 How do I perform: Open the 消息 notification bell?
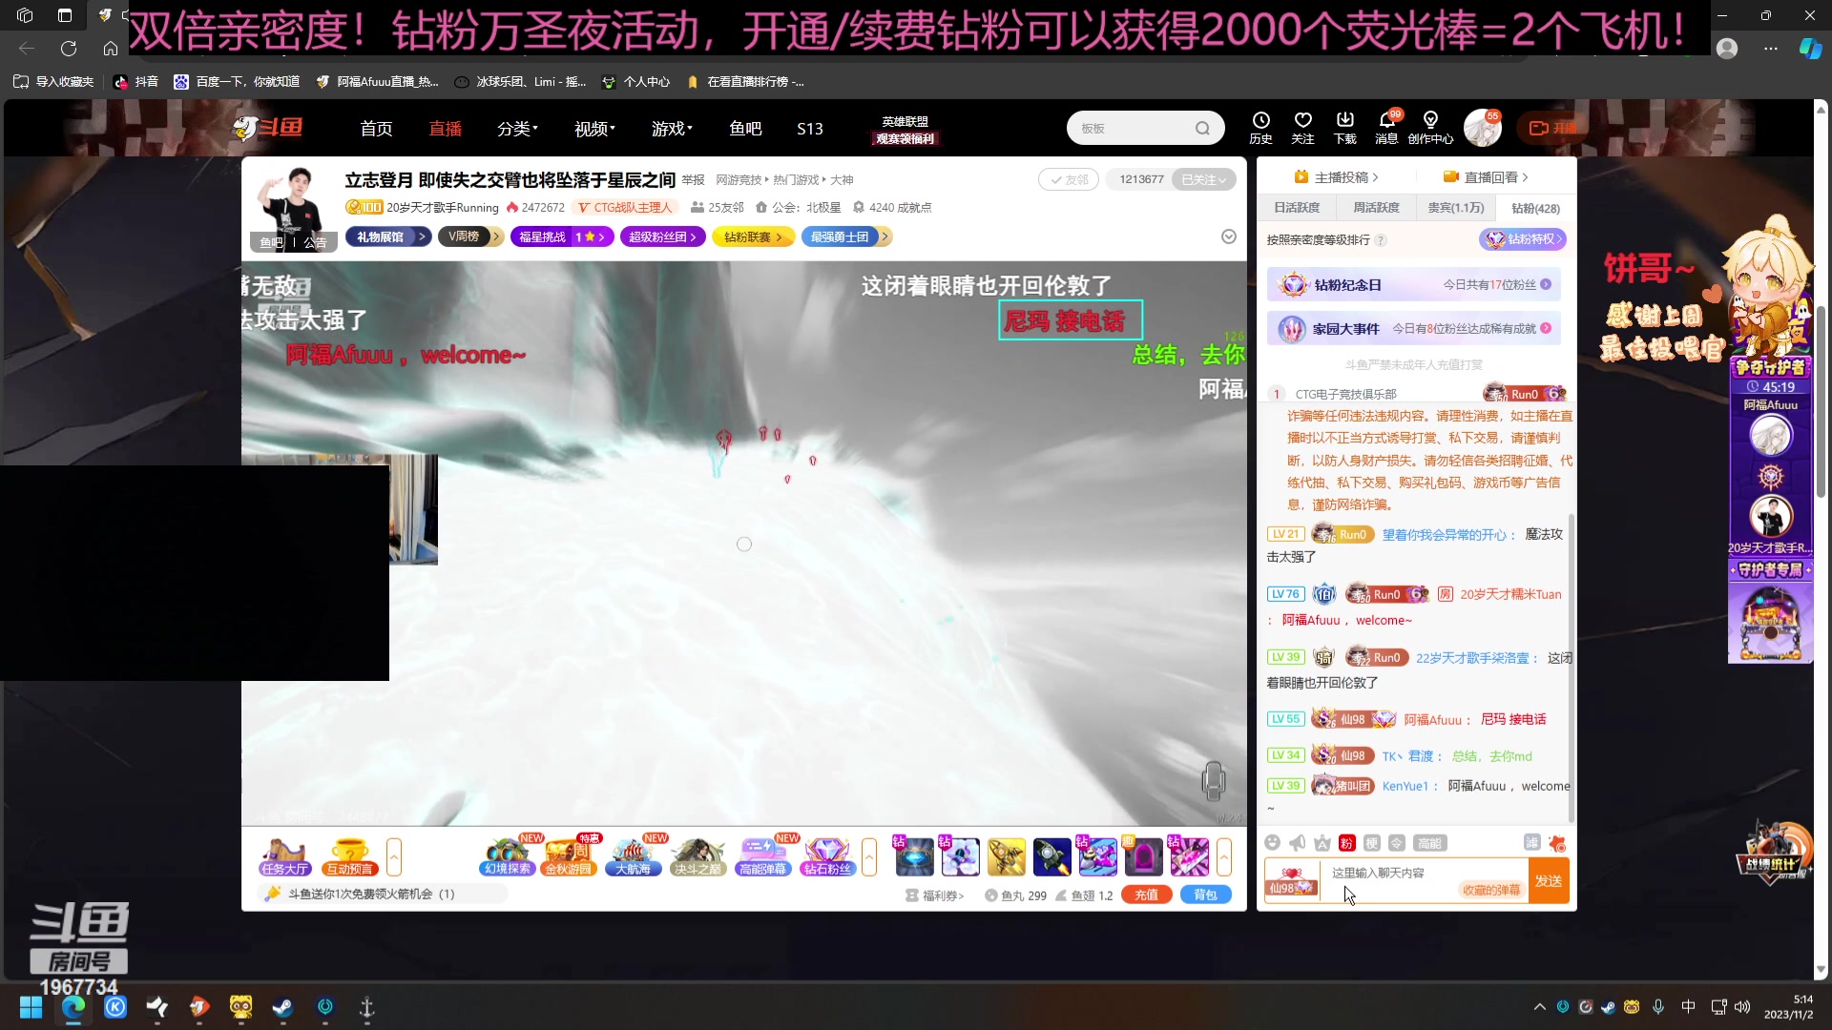tap(1386, 127)
